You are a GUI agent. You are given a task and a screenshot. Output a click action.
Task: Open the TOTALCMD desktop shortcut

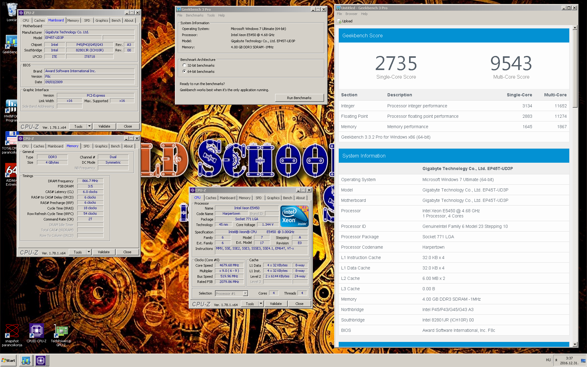pyautogui.click(x=11, y=142)
